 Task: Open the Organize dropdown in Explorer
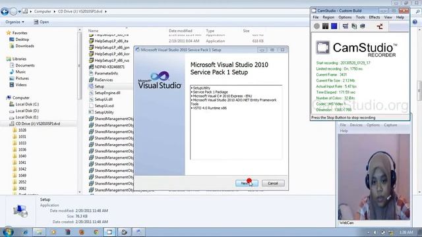(x=15, y=22)
